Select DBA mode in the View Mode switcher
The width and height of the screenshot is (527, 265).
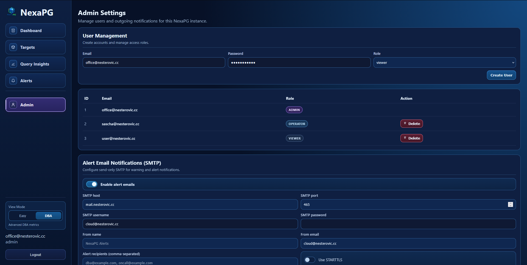tap(48, 216)
